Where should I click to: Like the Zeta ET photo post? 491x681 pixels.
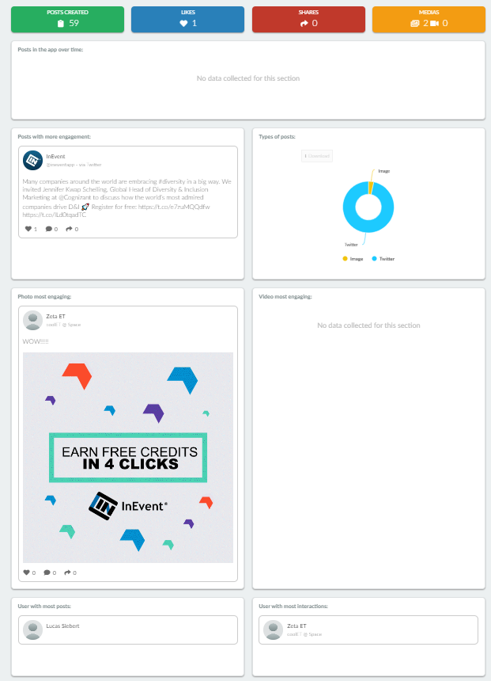[26, 573]
